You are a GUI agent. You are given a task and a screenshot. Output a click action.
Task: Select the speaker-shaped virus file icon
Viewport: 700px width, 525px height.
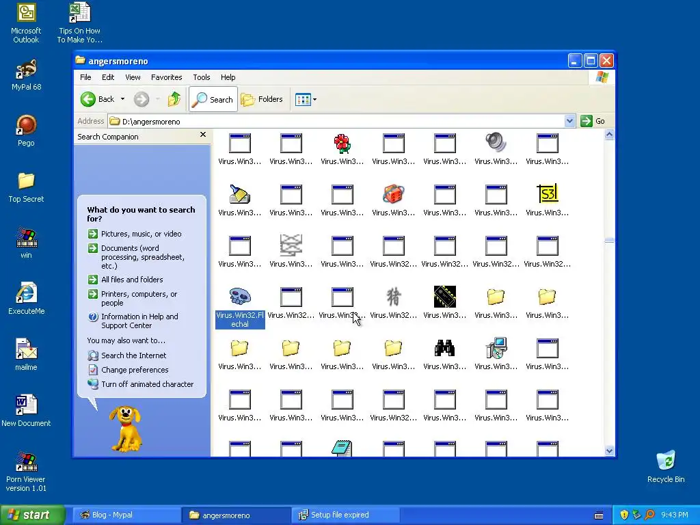496,143
